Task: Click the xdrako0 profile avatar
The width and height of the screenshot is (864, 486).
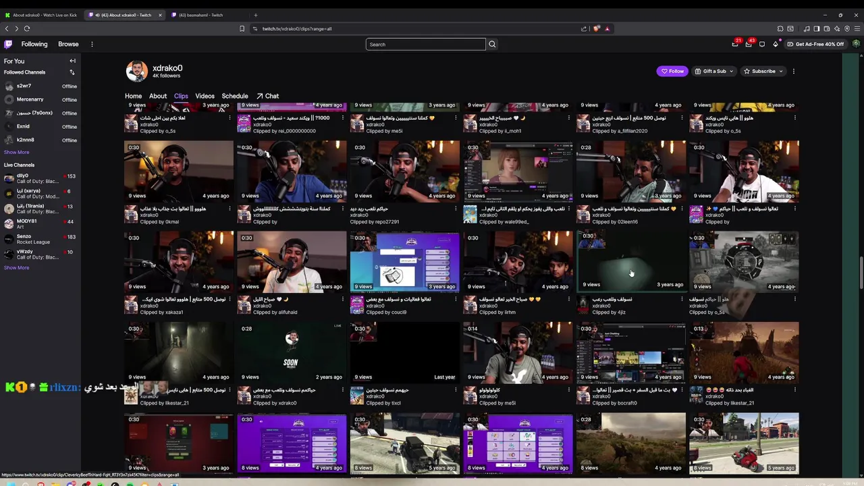Action: [137, 71]
